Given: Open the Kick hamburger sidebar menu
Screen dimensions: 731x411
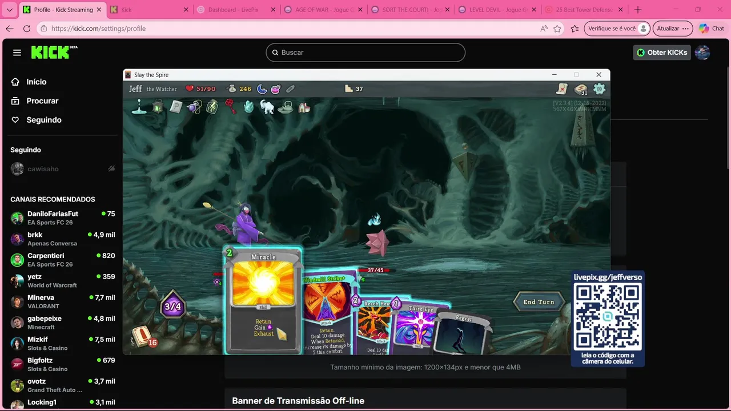Looking at the screenshot, I should [x=17, y=53].
